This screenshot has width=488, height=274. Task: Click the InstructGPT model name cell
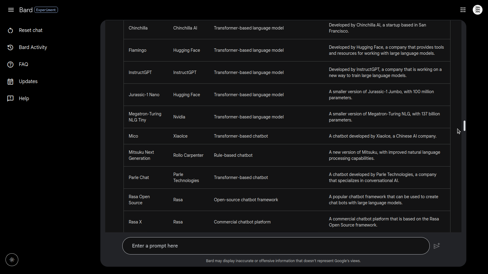(140, 72)
